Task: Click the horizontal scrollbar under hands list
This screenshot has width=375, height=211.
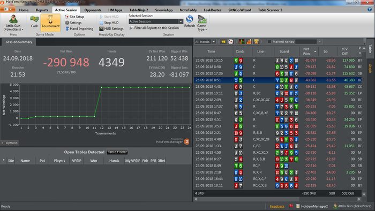Action: pos(247,199)
